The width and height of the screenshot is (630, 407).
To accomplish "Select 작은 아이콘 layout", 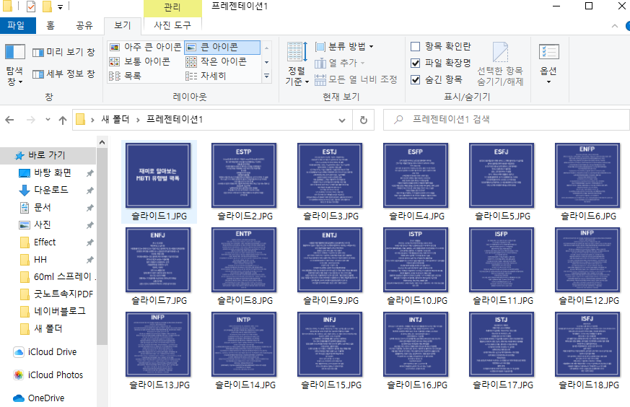I will pos(216,61).
